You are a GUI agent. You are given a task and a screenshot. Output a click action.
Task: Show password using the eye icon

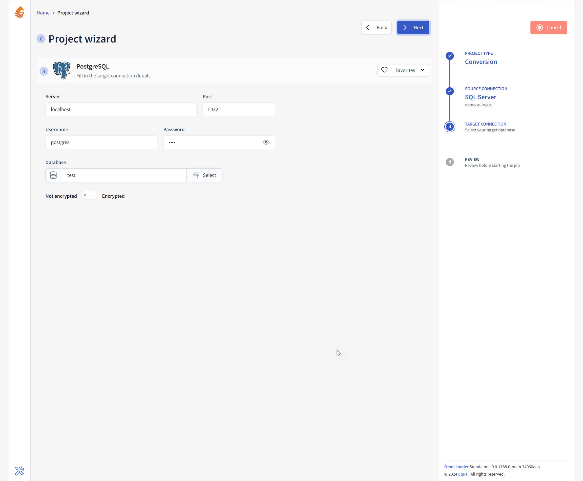tap(266, 143)
